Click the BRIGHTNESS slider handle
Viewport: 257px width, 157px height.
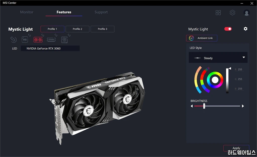[x=204, y=106]
